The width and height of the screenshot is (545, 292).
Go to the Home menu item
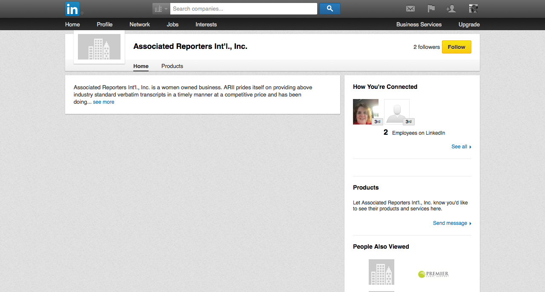[72, 24]
